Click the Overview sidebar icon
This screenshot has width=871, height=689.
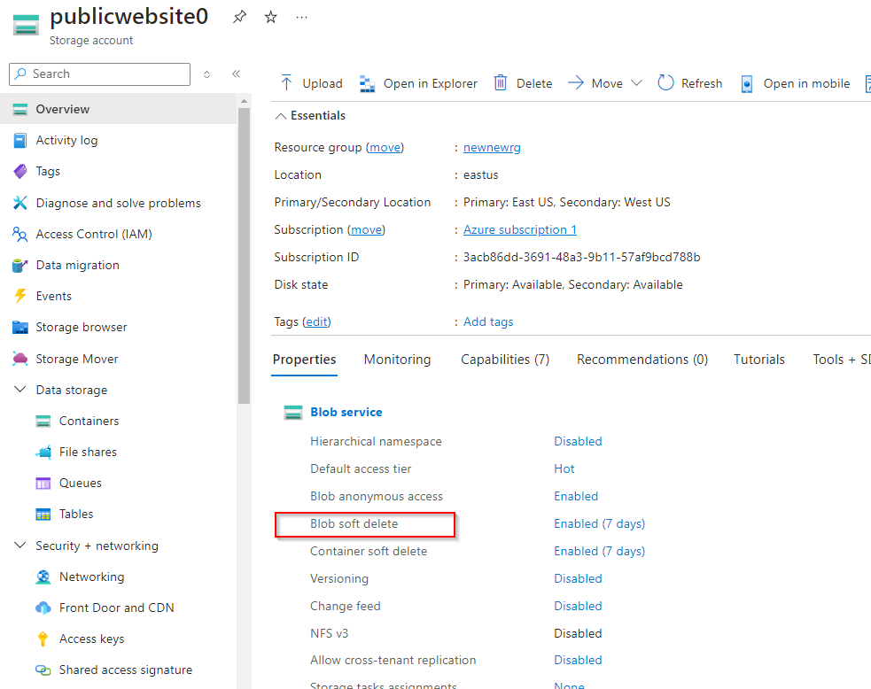pyautogui.click(x=20, y=110)
